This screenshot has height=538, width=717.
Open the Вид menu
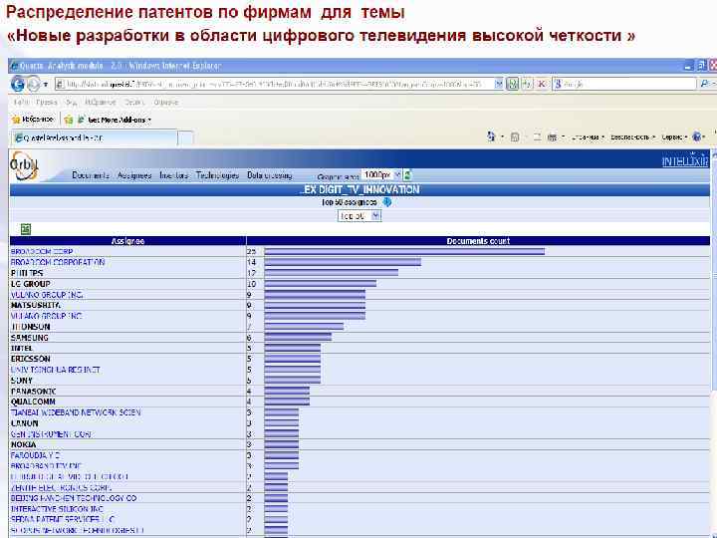pos(72,103)
